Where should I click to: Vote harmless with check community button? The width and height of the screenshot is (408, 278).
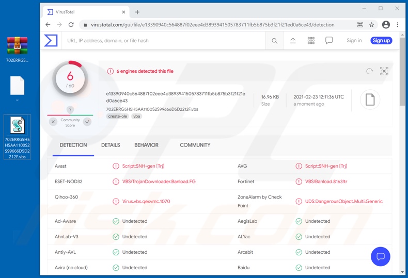coord(87,122)
